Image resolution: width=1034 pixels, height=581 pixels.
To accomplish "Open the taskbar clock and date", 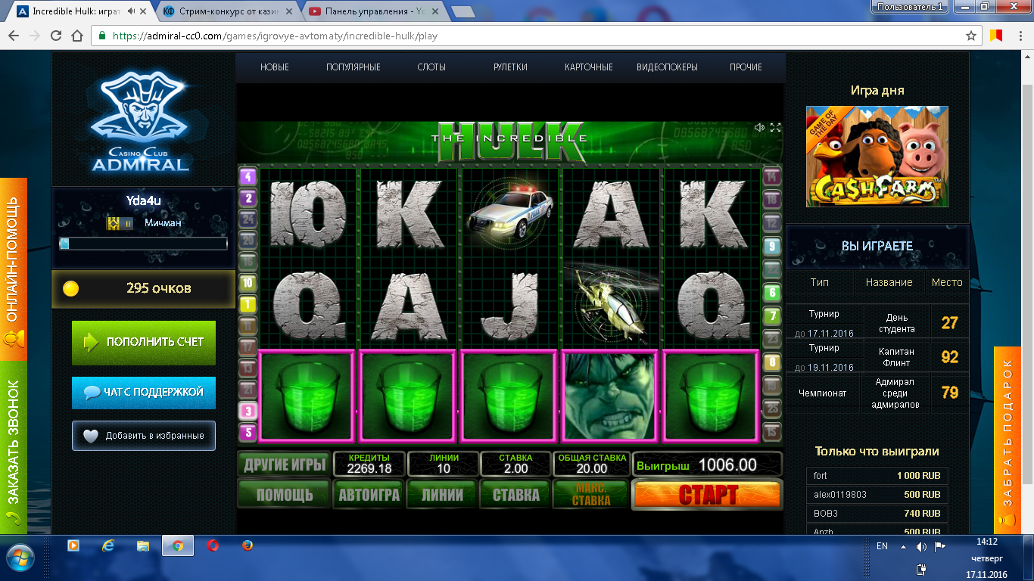I will click(x=987, y=558).
